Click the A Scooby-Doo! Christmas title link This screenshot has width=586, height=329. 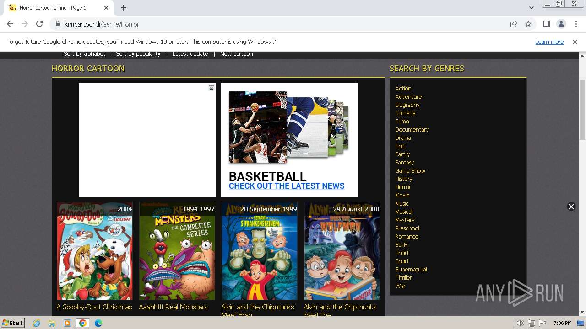tap(94, 307)
